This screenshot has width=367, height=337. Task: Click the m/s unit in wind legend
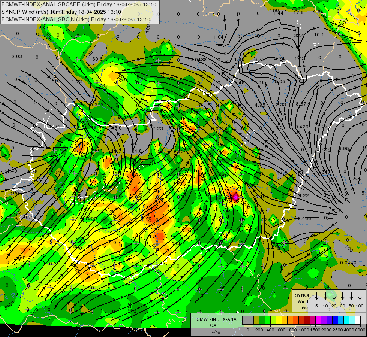click(303, 307)
